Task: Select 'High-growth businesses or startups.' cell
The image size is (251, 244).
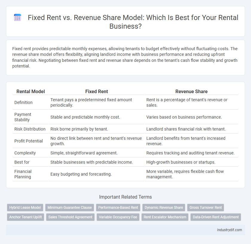Action: [x=192, y=162]
